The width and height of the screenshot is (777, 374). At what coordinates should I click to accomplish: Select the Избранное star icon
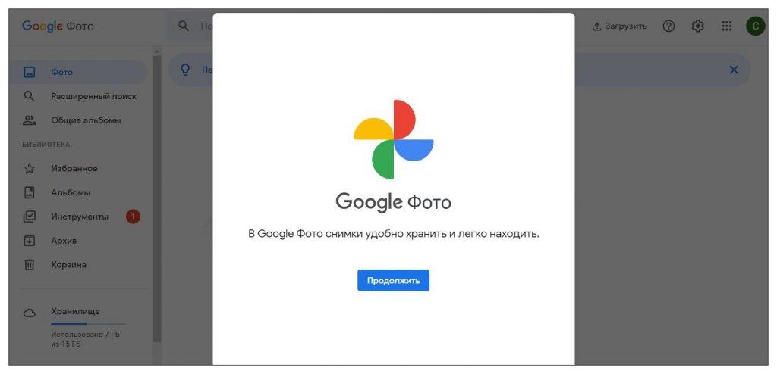(30, 169)
